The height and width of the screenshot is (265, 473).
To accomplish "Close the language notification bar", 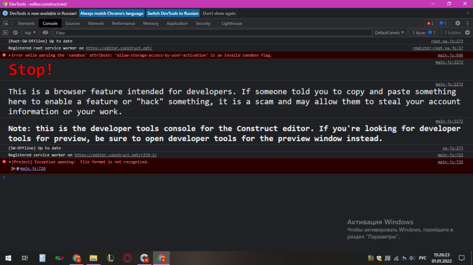I will (x=468, y=13).
